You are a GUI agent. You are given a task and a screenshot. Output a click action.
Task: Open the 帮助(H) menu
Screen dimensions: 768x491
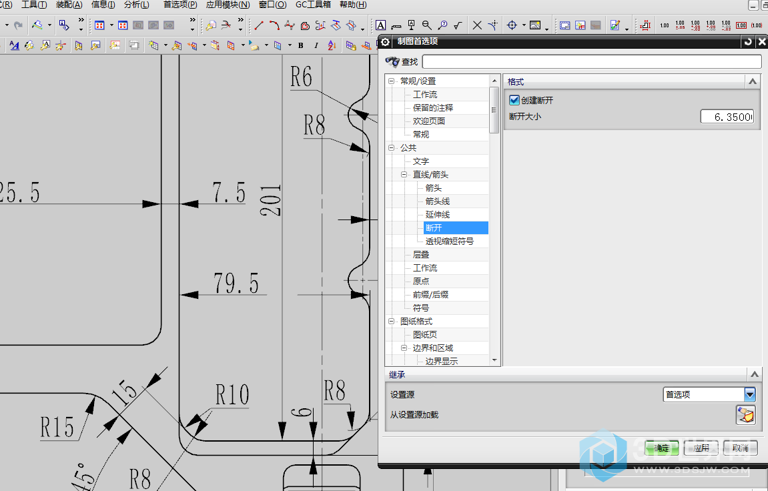pos(353,5)
